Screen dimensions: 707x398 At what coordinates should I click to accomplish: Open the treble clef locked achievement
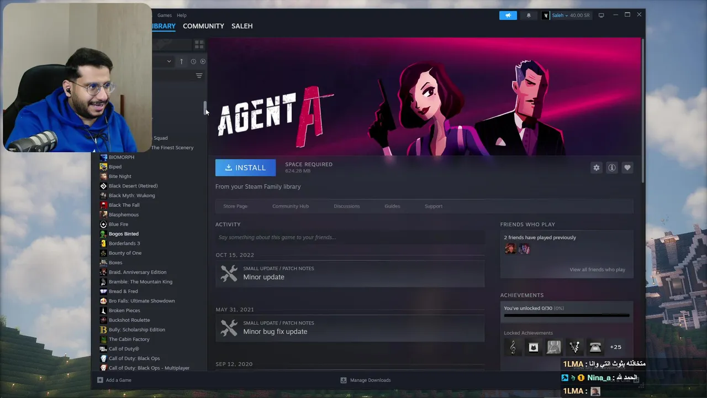click(513, 347)
